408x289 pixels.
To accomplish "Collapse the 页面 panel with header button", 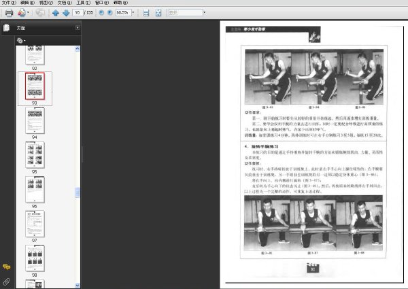I will coord(78,28).
